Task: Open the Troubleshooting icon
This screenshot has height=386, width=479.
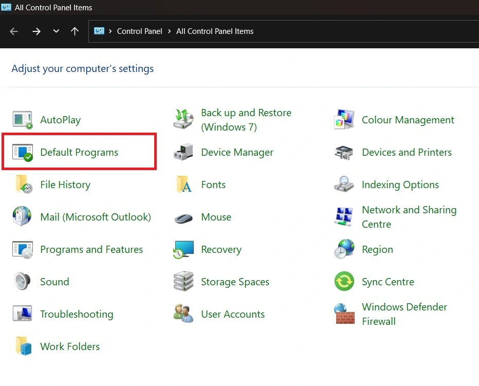Action: point(22,314)
